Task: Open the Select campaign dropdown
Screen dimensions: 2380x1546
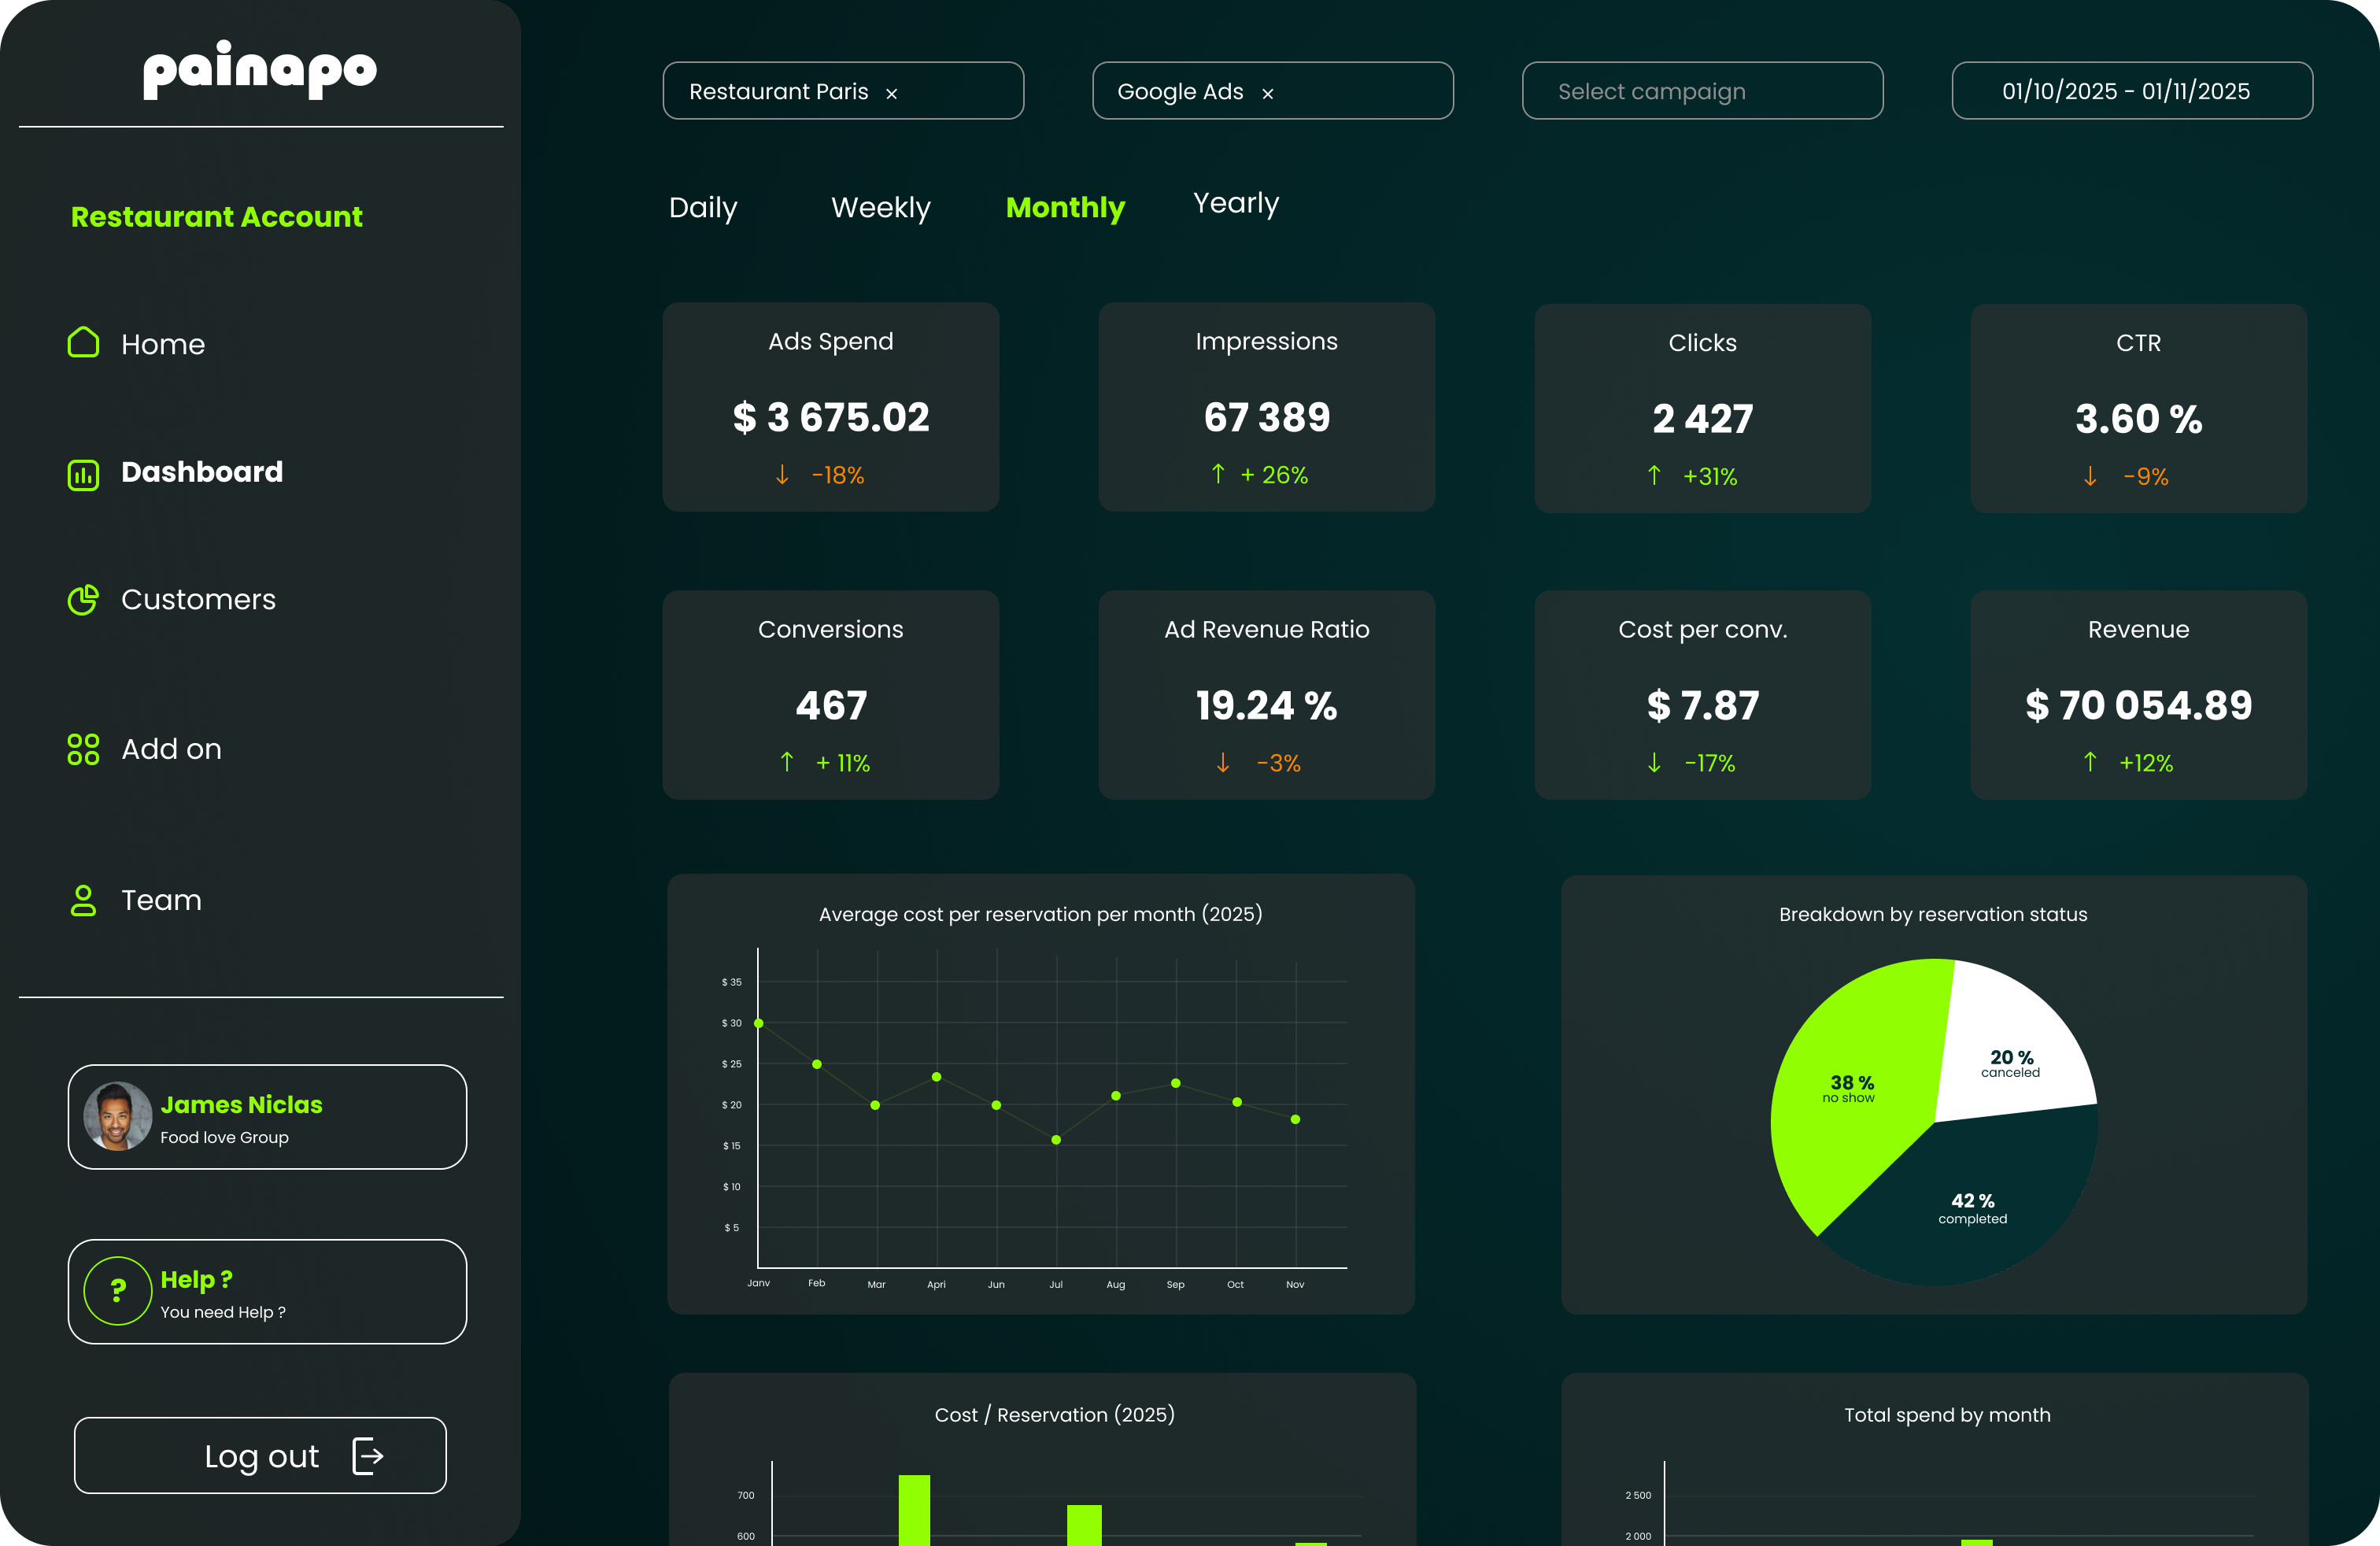Action: coord(1701,91)
